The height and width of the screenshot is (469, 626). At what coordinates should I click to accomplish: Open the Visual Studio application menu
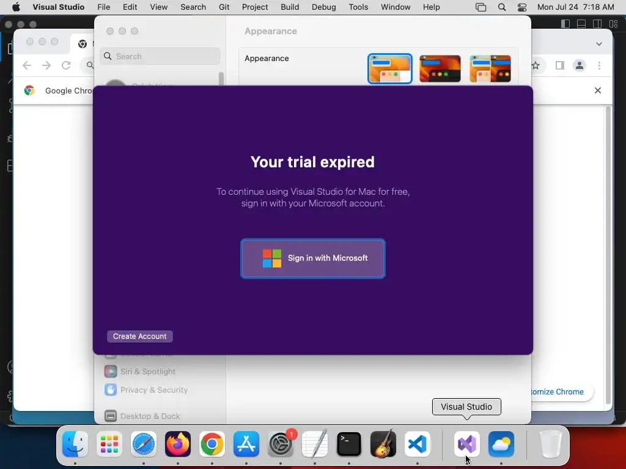click(58, 7)
